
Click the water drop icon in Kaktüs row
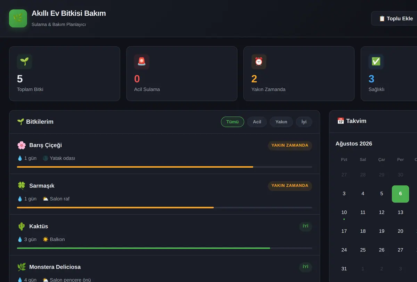pyautogui.click(x=20, y=240)
